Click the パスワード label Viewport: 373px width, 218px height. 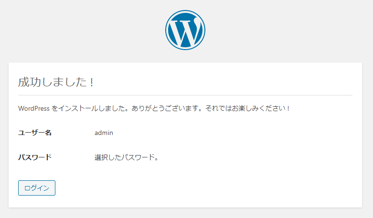pos(34,157)
